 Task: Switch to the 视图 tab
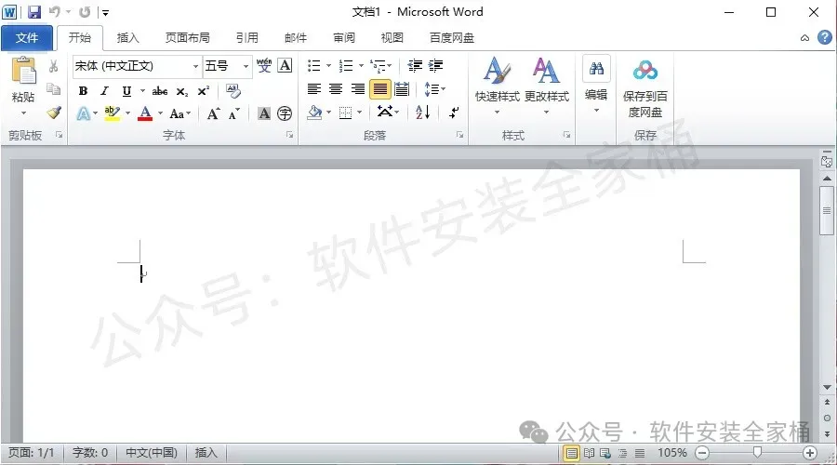[x=392, y=38]
